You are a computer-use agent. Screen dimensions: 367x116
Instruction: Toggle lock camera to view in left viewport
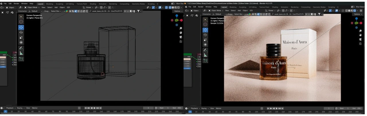click(x=181, y=41)
